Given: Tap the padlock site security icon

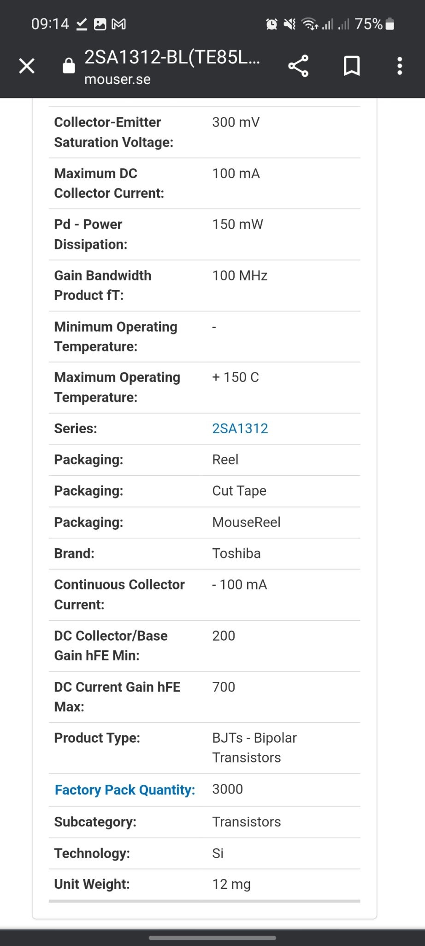Looking at the screenshot, I should click(x=69, y=66).
